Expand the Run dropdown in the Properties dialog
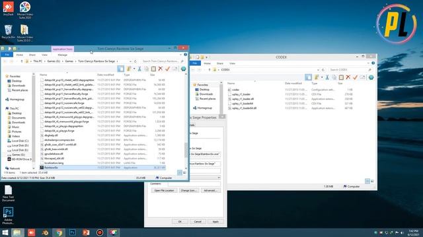This screenshot has height=237, width=423. (x=219, y=178)
